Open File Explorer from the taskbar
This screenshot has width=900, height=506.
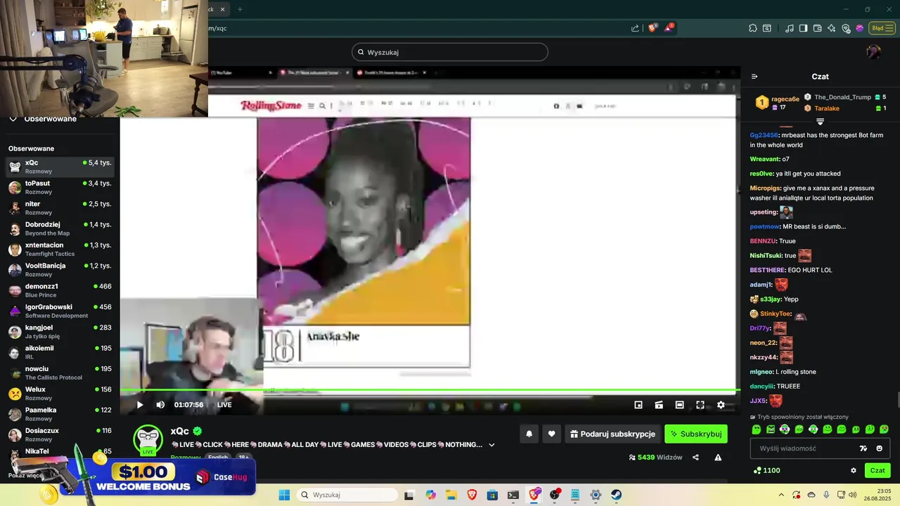click(x=451, y=495)
